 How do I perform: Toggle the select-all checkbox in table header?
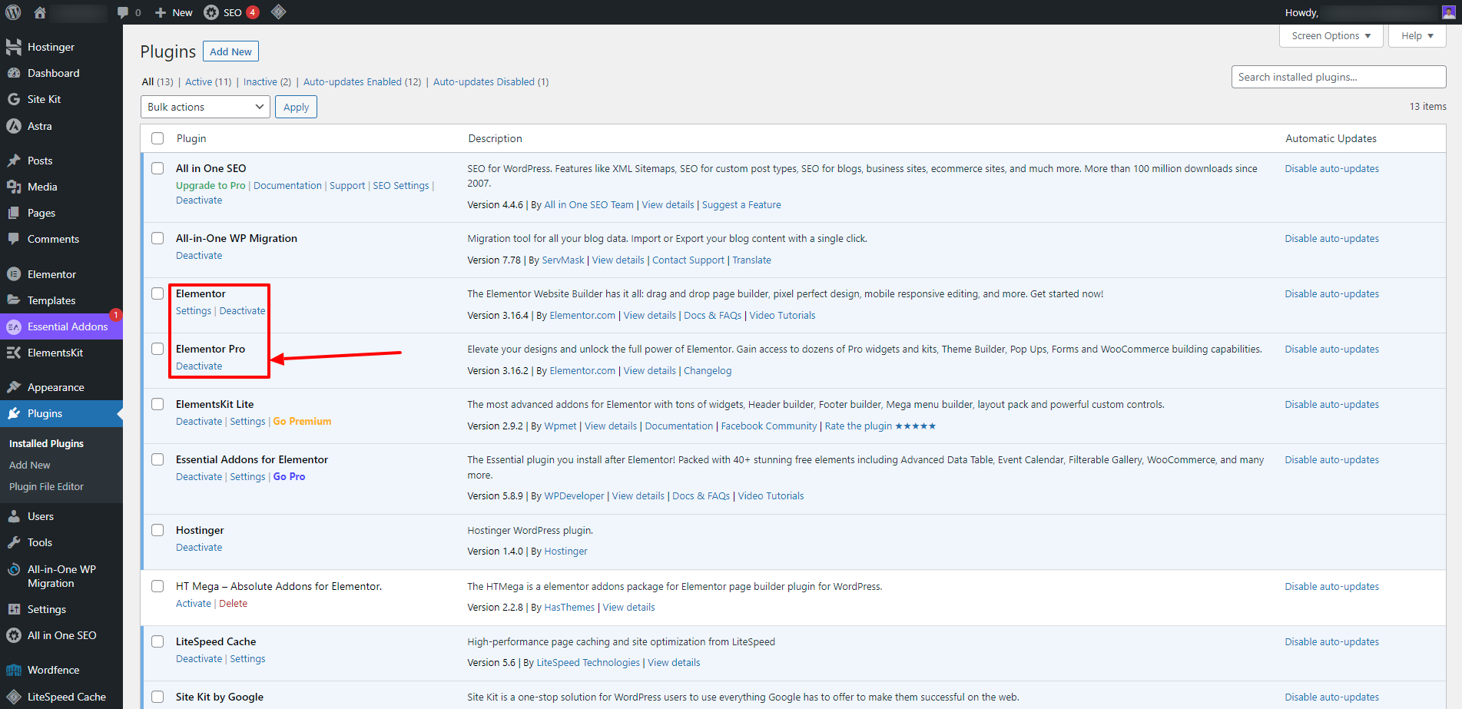157,138
